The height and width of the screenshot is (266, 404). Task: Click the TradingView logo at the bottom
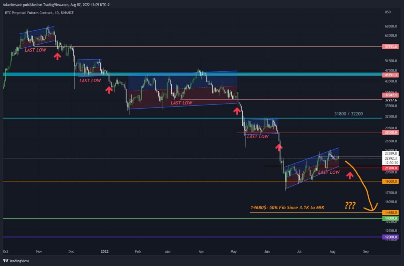pyautogui.click(x=16, y=261)
